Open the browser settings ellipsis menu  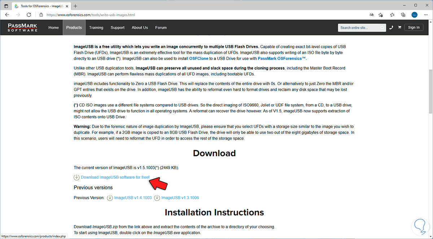coord(426,15)
